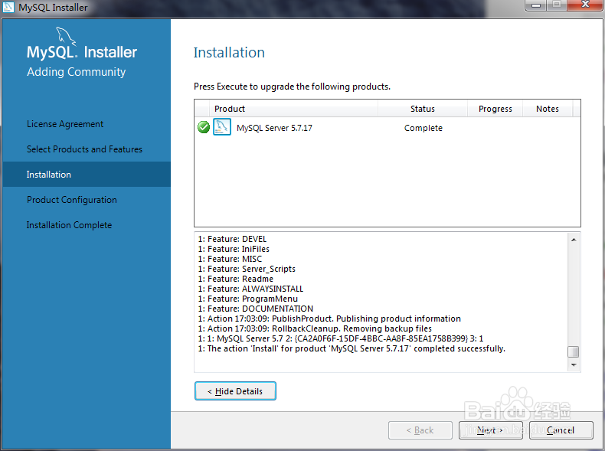Click the green checkmark status icon
The height and width of the screenshot is (451, 605).
click(204, 127)
